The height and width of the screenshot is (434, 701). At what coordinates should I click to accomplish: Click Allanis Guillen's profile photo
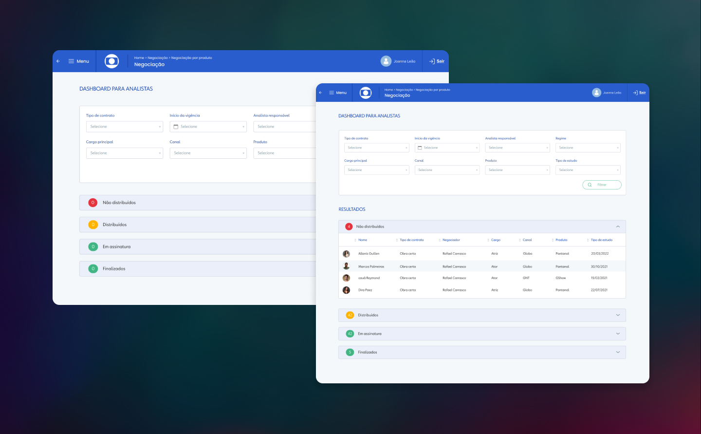pyautogui.click(x=346, y=254)
